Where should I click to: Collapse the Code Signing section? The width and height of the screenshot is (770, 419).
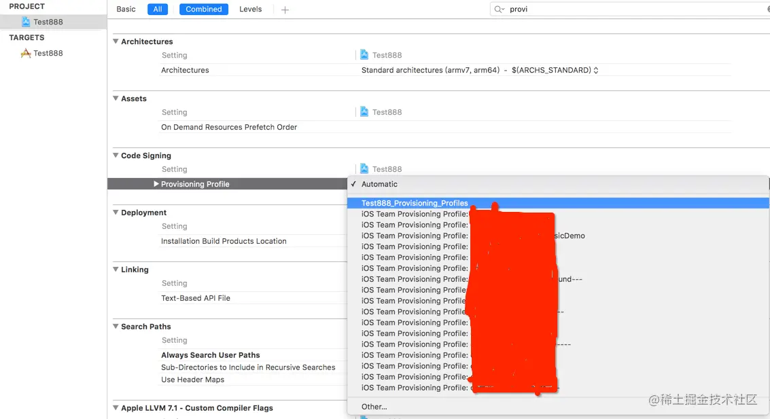[x=116, y=155]
